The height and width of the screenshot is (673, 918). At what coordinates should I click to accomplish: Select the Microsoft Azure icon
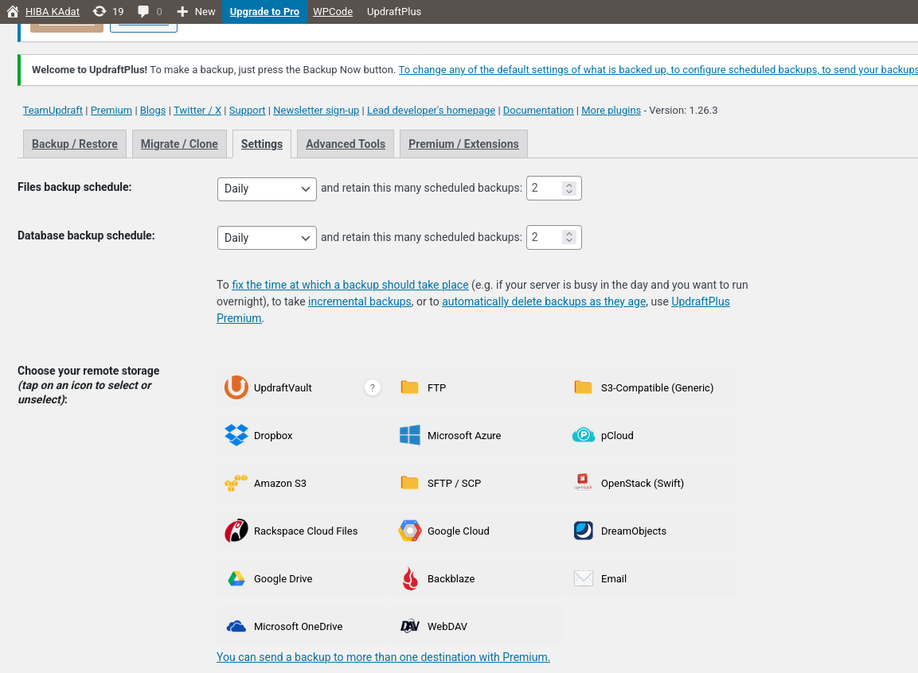(x=409, y=435)
